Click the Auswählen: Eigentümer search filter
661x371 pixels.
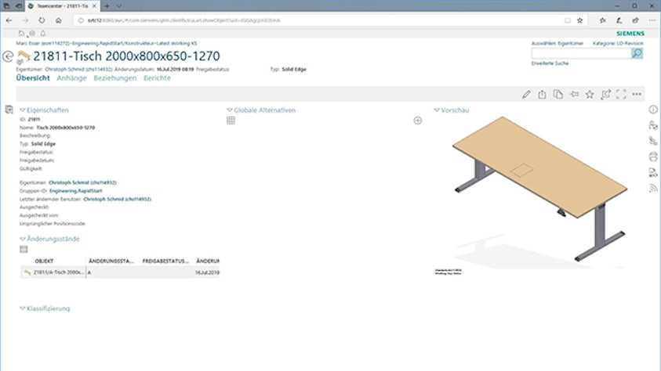point(557,43)
